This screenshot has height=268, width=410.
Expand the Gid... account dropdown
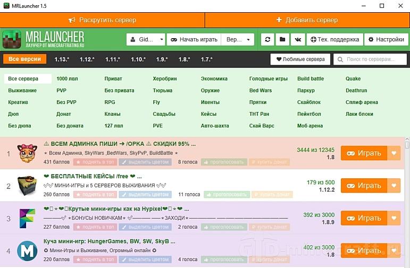coord(146,40)
